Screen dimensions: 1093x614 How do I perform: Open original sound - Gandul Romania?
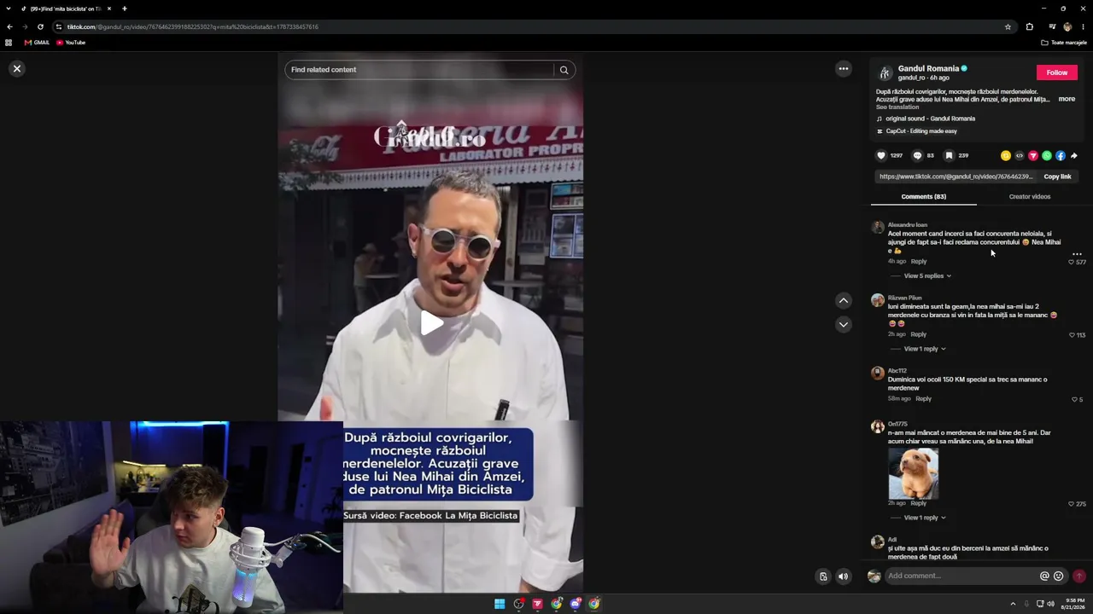click(x=930, y=119)
